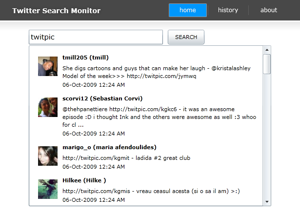This screenshot has height=214, width=300.
Task: Select the username tmill205 (tmill)
Action: click(x=85, y=58)
